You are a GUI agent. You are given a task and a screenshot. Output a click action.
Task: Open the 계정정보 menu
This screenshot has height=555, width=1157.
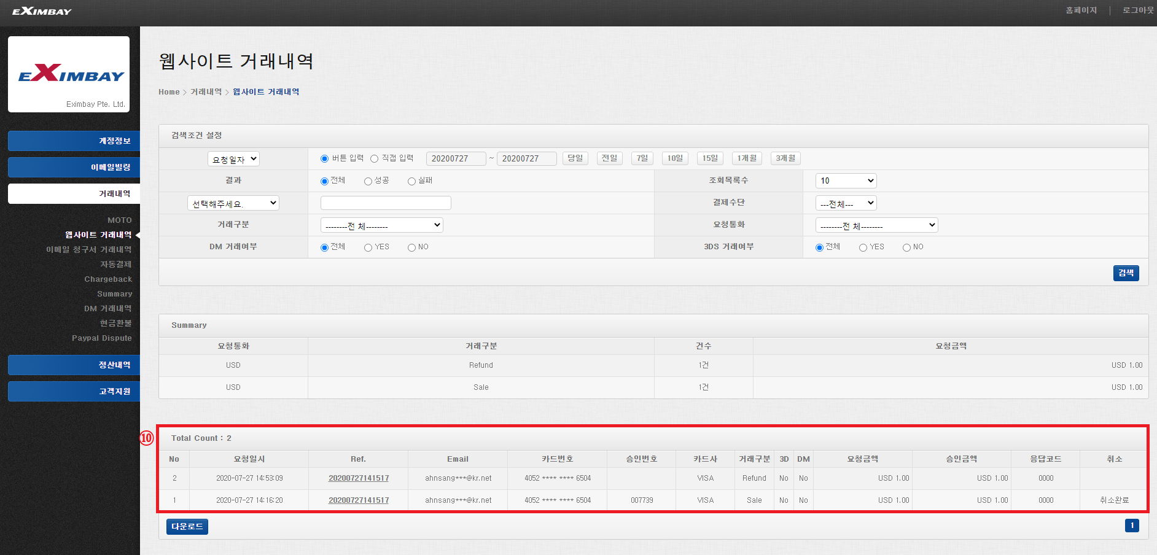(74, 141)
